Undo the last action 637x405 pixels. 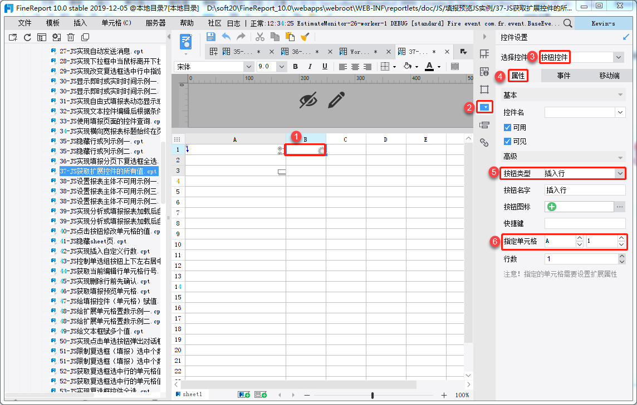226,37
